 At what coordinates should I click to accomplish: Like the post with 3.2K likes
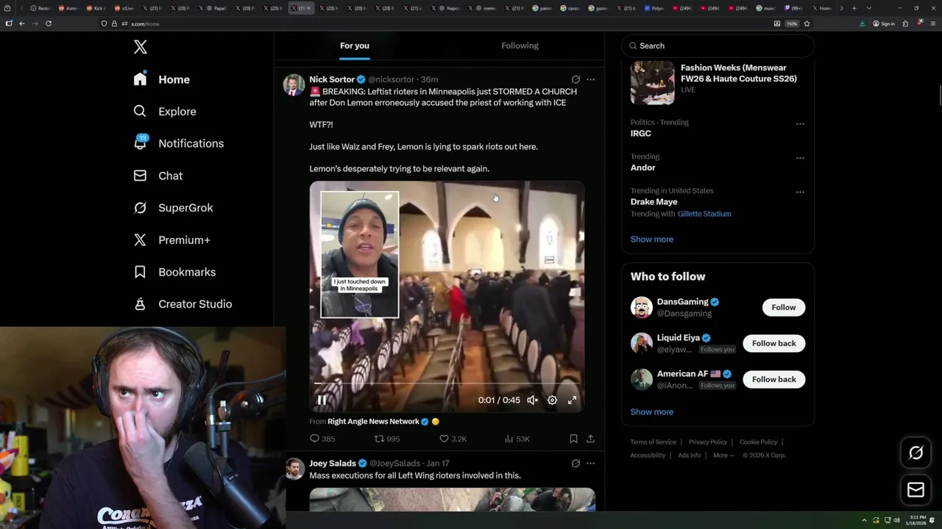pos(453,439)
